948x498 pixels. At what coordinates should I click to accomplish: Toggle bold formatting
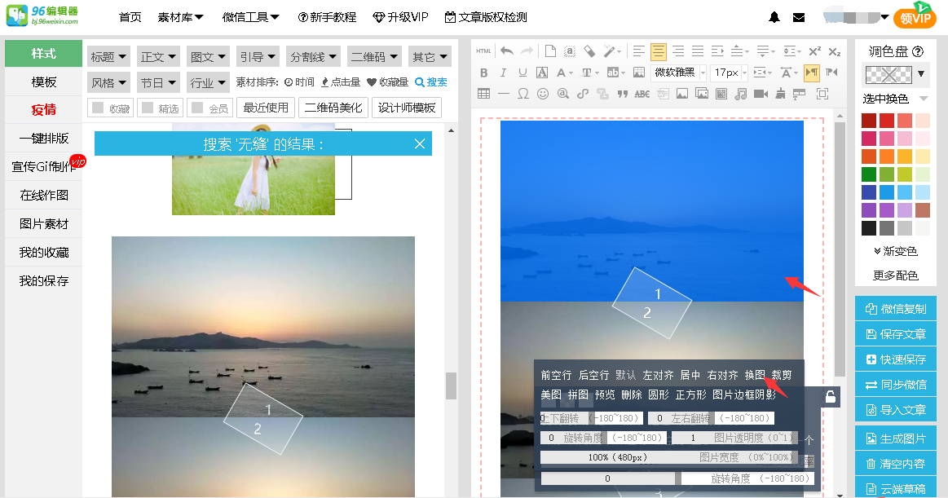pos(483,73)
